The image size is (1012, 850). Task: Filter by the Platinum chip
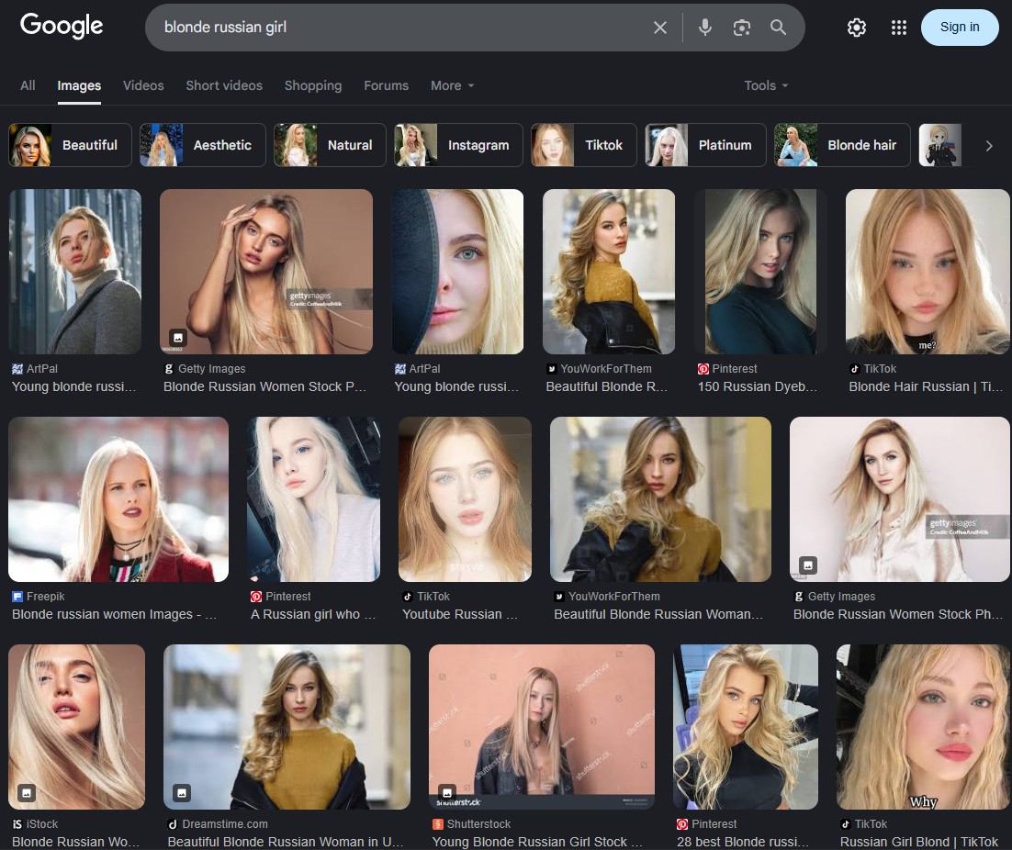pyautogui.click(x=705, y=145)
